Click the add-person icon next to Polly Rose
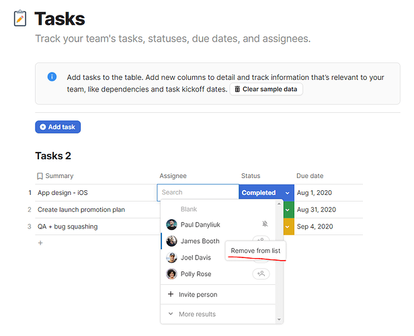 (261, 274)
